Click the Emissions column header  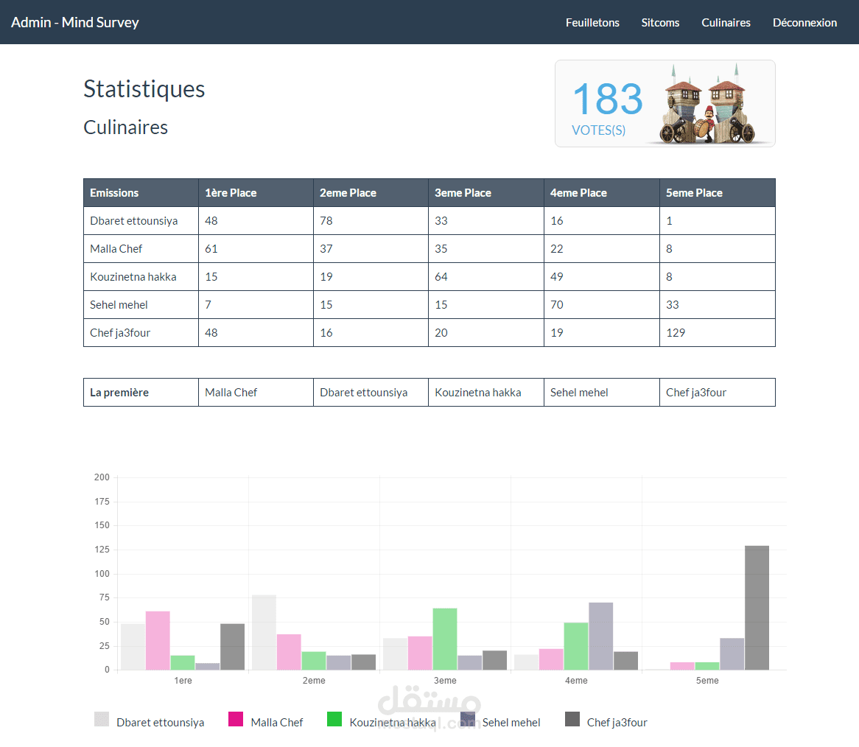141,193
